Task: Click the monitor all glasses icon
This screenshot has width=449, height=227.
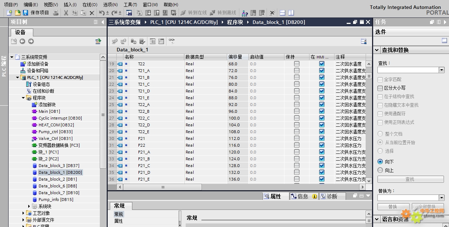Action: tap(172, 41)
